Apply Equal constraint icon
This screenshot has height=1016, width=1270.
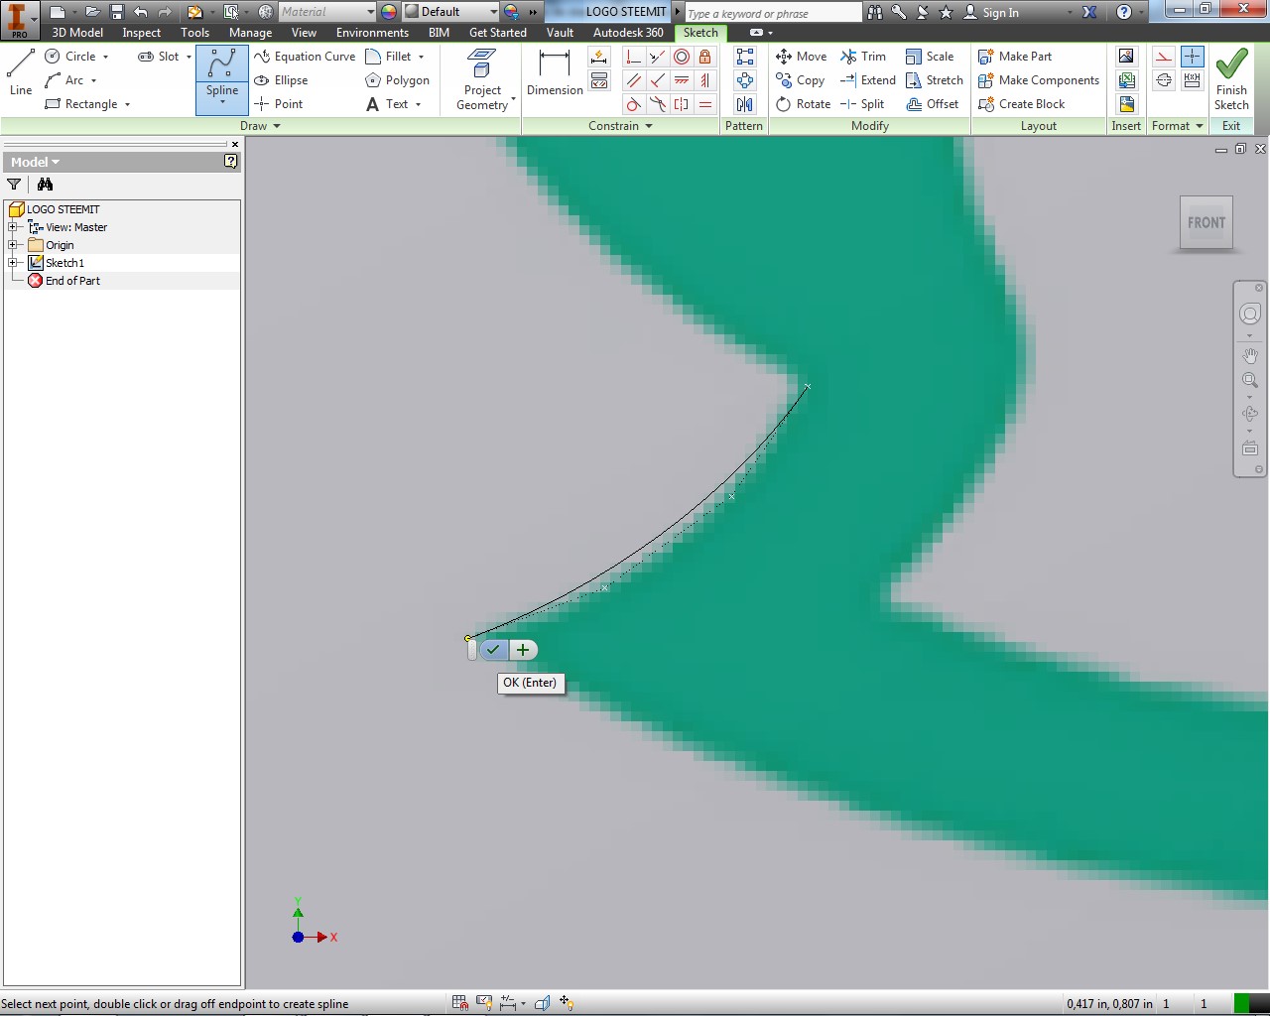(705, 104)
